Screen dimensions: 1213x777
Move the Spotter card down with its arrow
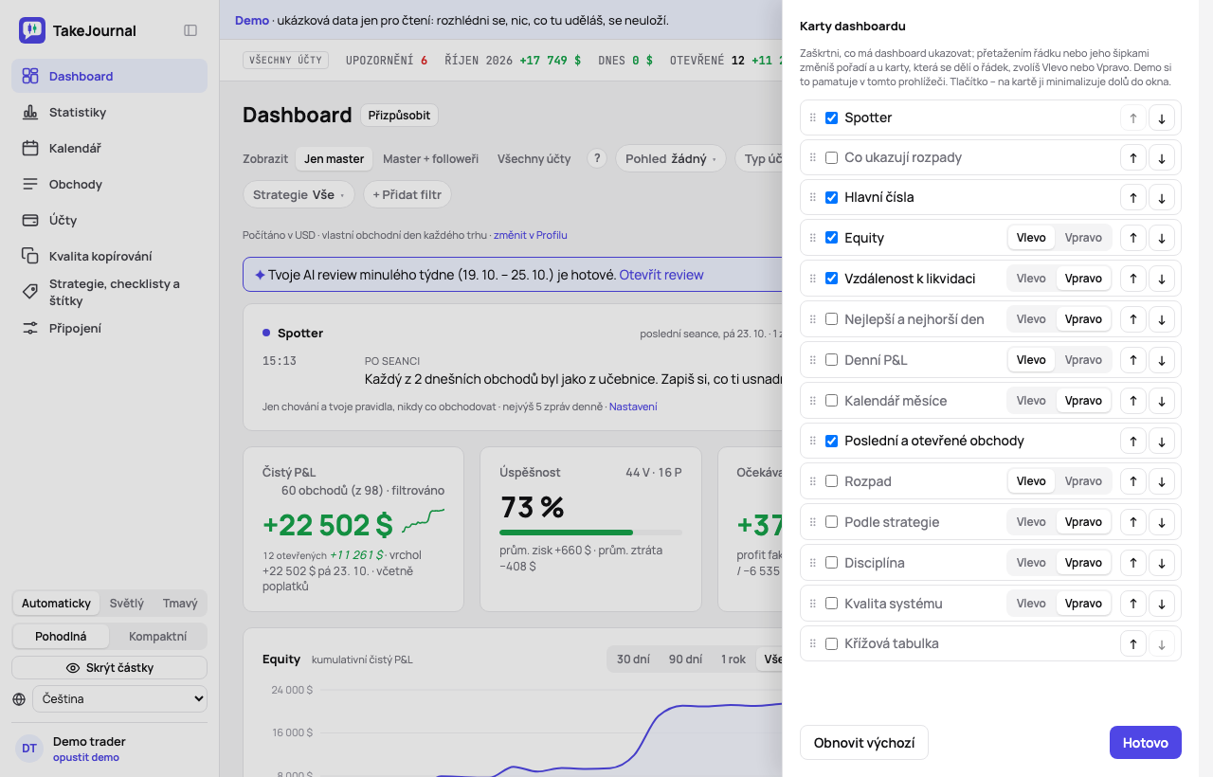tap(1161, 117)
